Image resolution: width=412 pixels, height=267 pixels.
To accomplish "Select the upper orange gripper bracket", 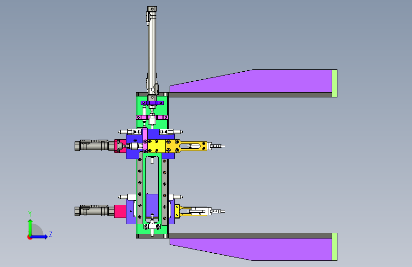I will pos(186,146).
